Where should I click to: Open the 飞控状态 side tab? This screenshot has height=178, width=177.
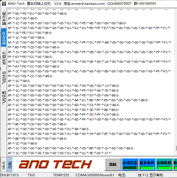click(x=4, y=78)
